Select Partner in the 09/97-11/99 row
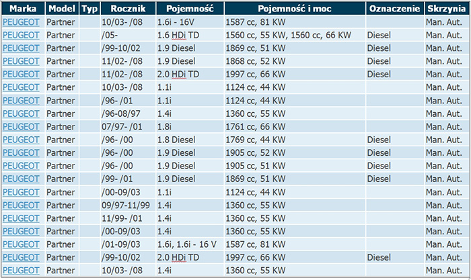 coord(61,205)
